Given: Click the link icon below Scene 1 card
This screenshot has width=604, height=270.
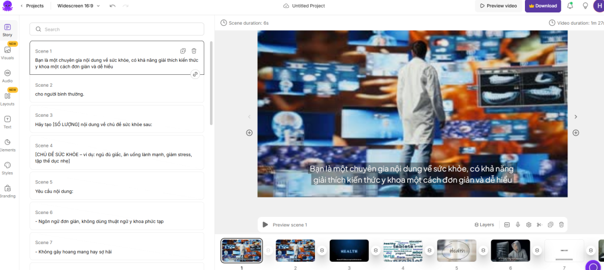Looking at the screenshot, I should tap(195, 74).
